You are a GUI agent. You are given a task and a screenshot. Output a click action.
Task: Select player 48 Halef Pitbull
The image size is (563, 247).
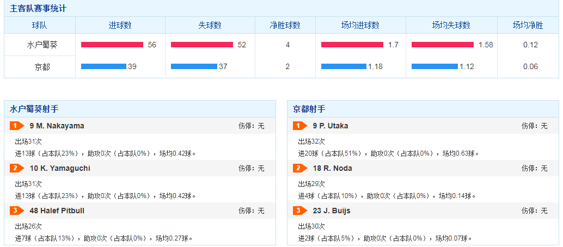tap(57, 211)
